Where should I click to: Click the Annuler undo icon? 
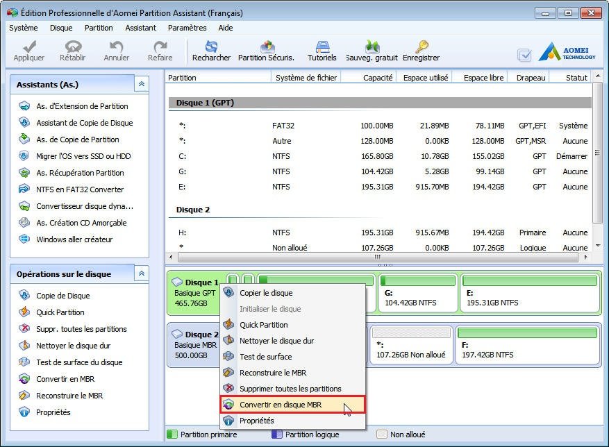(x=116, y=47)
